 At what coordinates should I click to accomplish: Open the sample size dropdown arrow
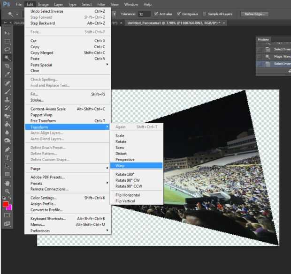click(115, 14)
